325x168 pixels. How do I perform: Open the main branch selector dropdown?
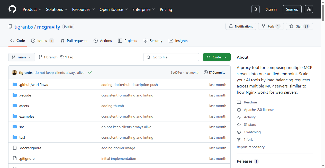(22, 57)
